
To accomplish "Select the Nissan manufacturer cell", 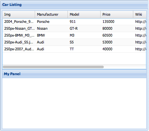I will pos(51,28).
